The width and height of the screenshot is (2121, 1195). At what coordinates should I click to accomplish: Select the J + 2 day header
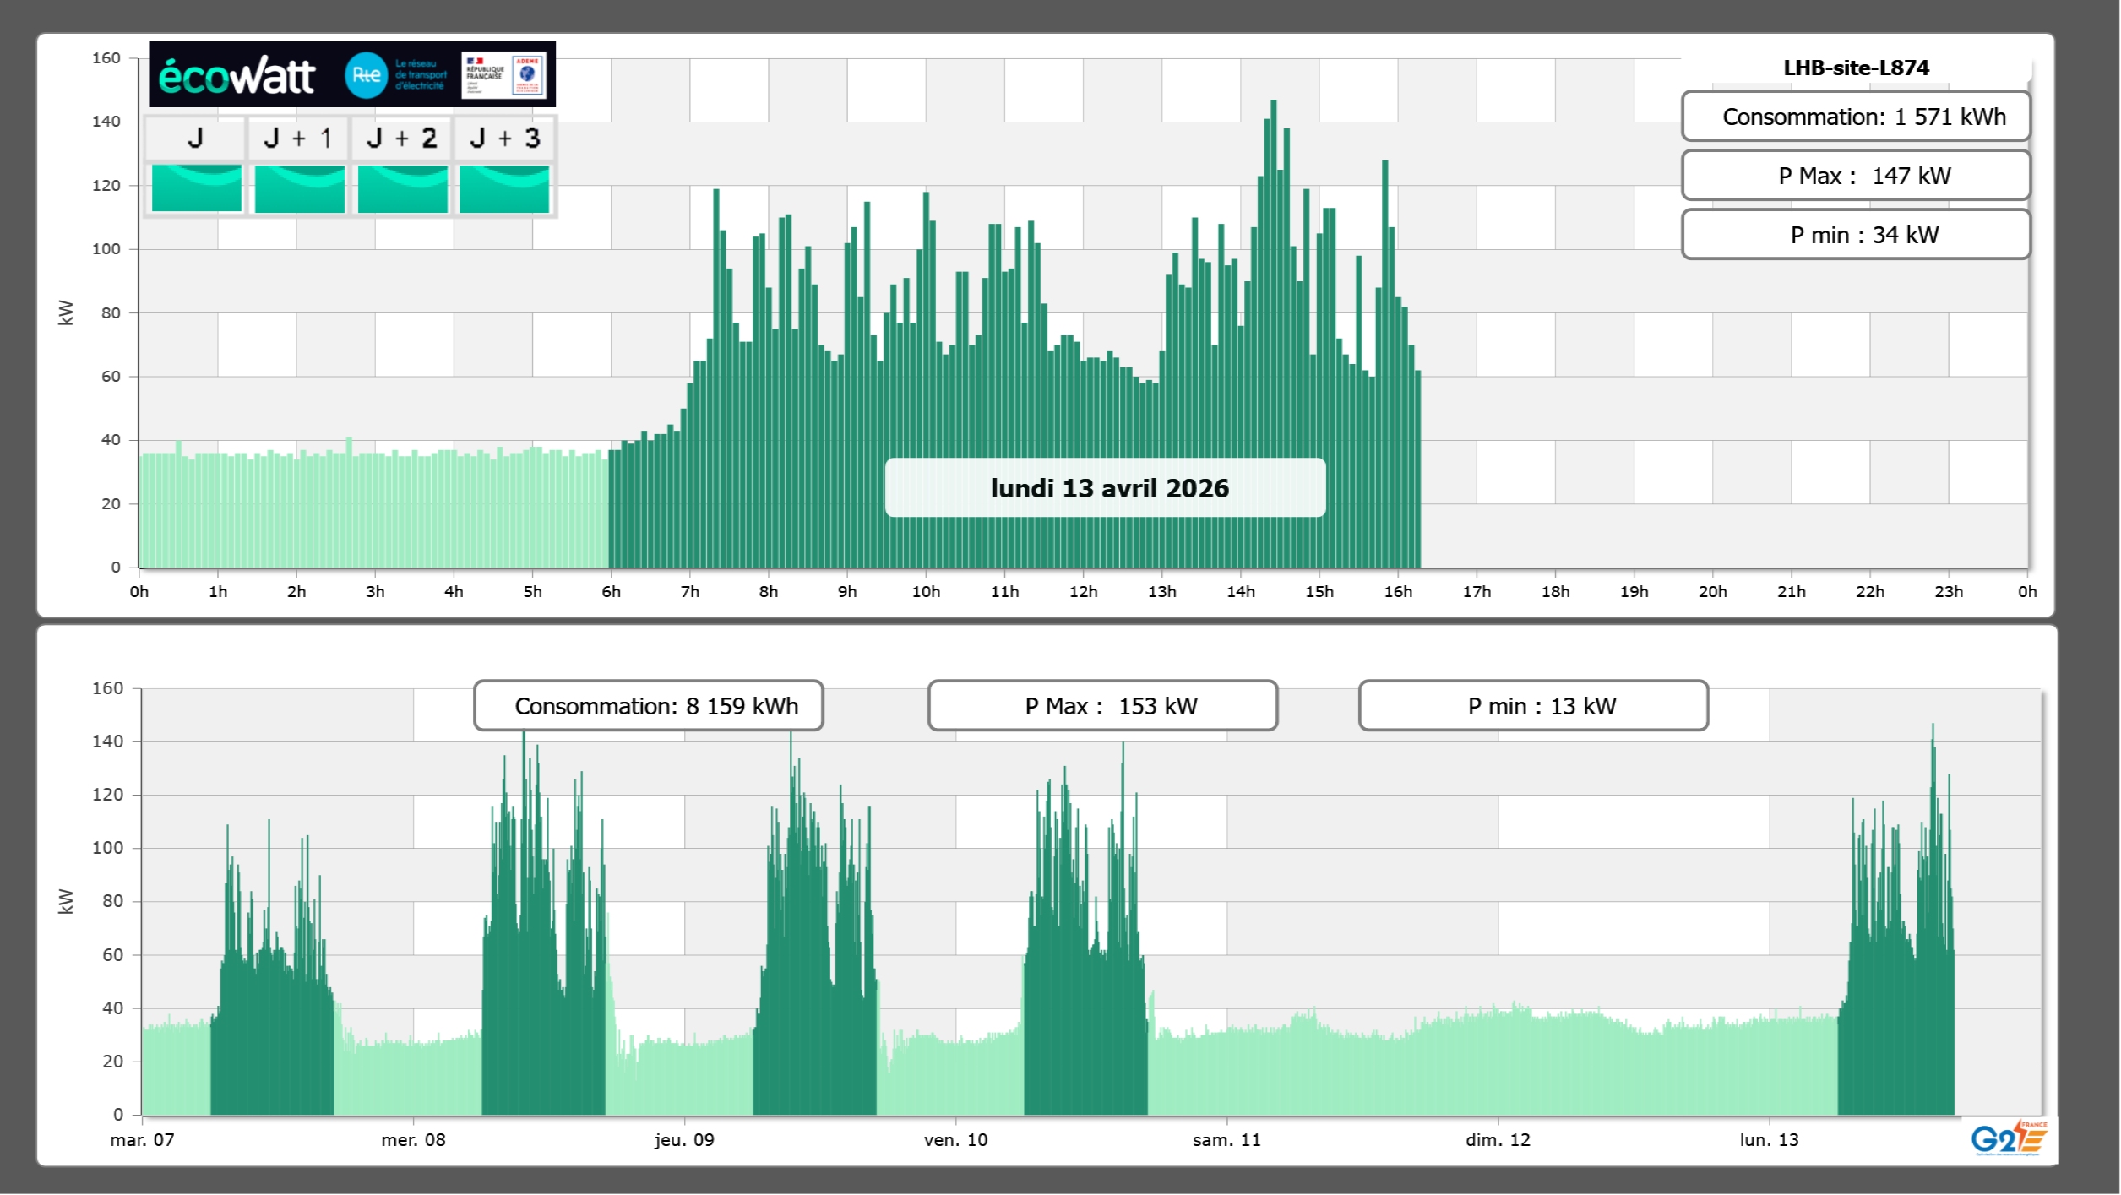tap(402, 139)
